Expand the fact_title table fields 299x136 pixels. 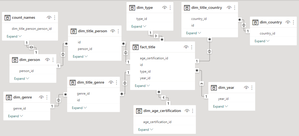click(142, 86)
